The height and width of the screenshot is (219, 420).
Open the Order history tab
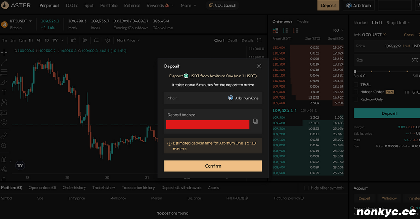pyautogui.click(x=74, y=188)
